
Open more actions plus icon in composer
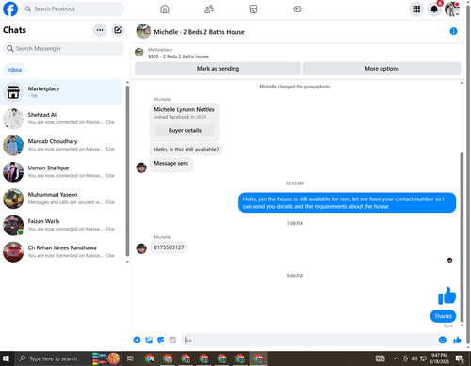[137, 340]
